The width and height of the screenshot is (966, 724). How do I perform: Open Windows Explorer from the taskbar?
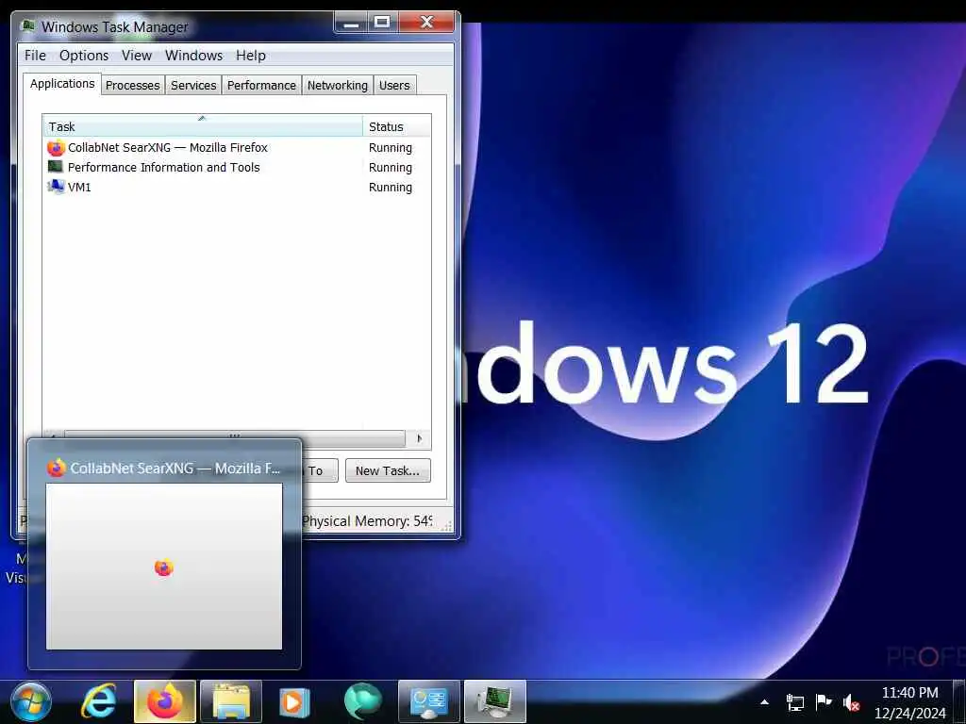231,701
